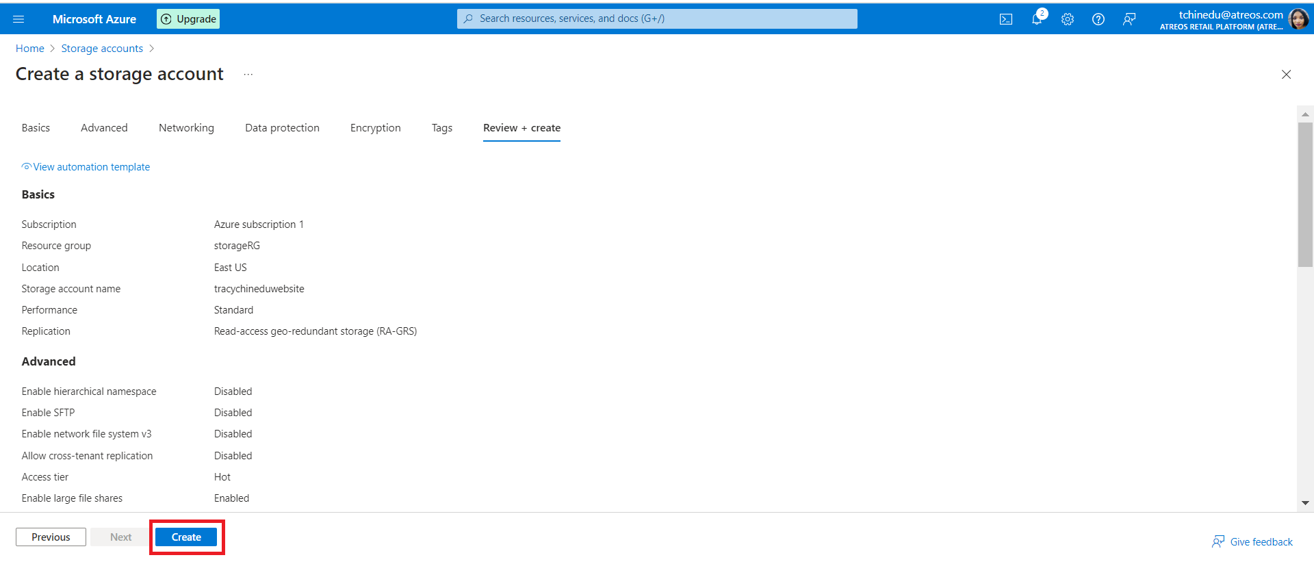Select the resource group value storageRG
The image size is (1314, 564).
coord(237,246)
